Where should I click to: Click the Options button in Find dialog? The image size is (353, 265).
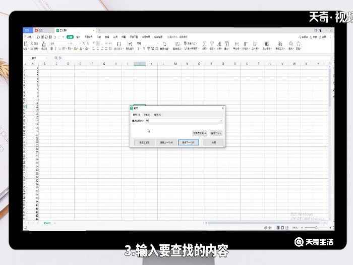[x=216, y=133]
